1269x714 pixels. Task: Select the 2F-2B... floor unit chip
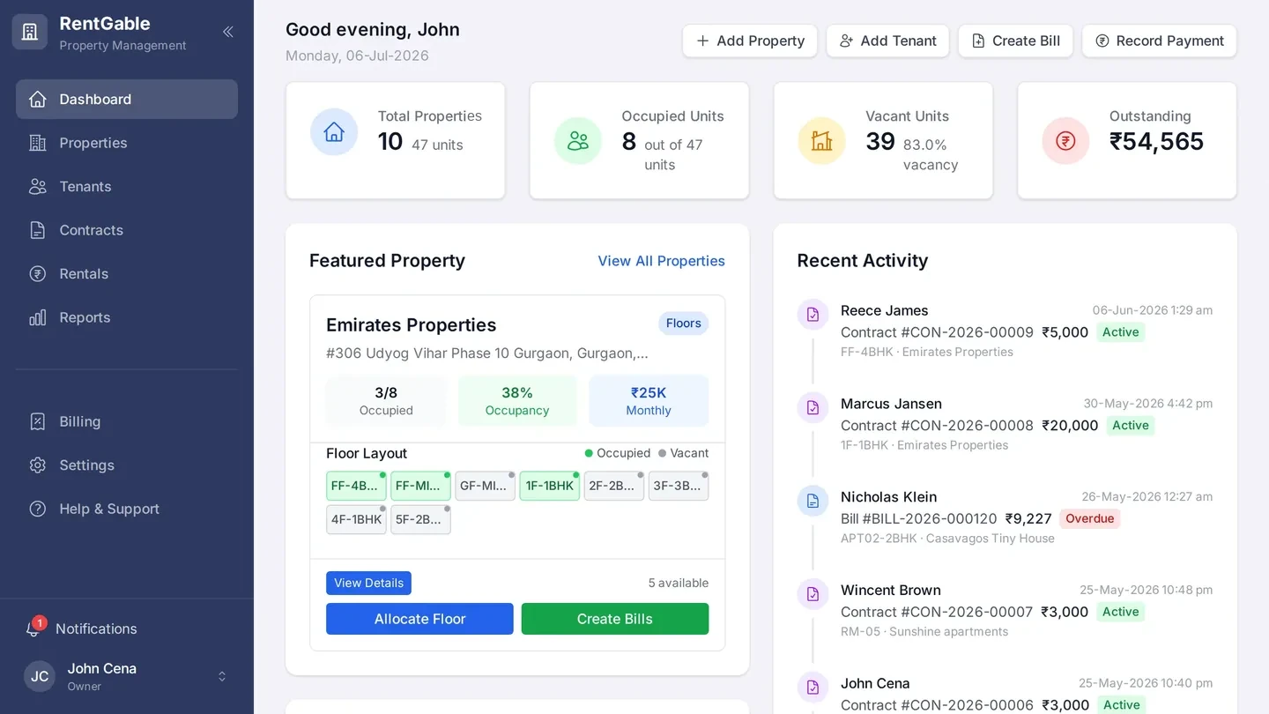[614, 486]
